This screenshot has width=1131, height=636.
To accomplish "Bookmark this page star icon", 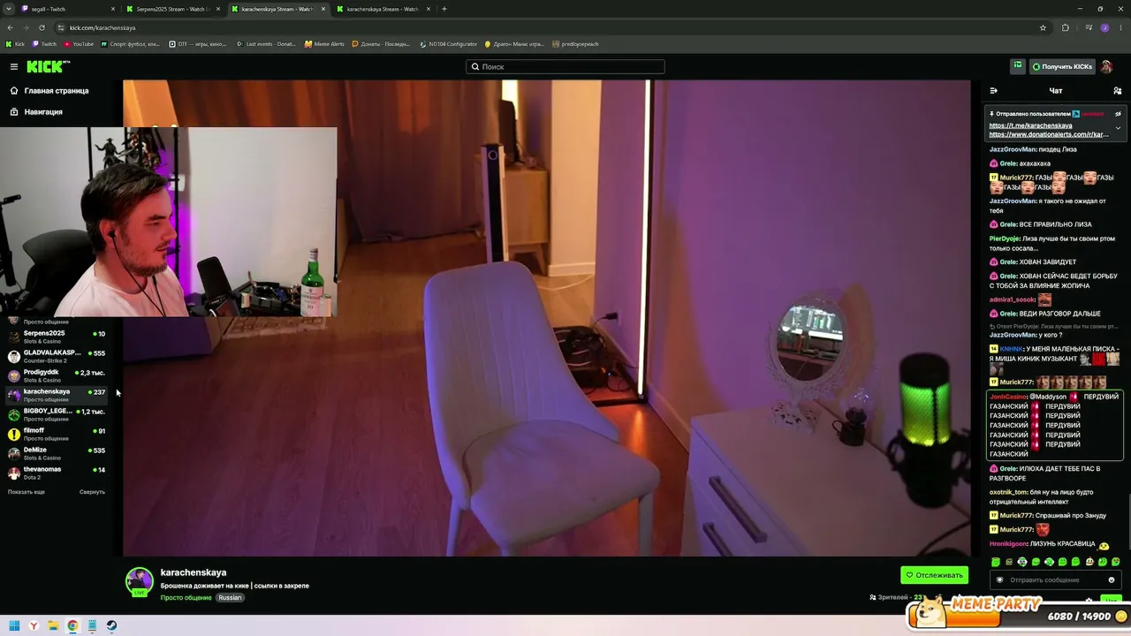I will coord(1043,27).
